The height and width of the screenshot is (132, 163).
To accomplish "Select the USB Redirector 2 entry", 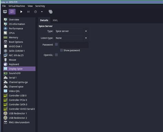I will [x=19, y=118].
